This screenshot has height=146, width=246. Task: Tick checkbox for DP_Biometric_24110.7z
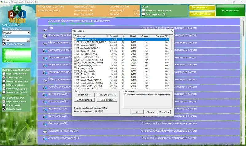click(x=75, y=45)
